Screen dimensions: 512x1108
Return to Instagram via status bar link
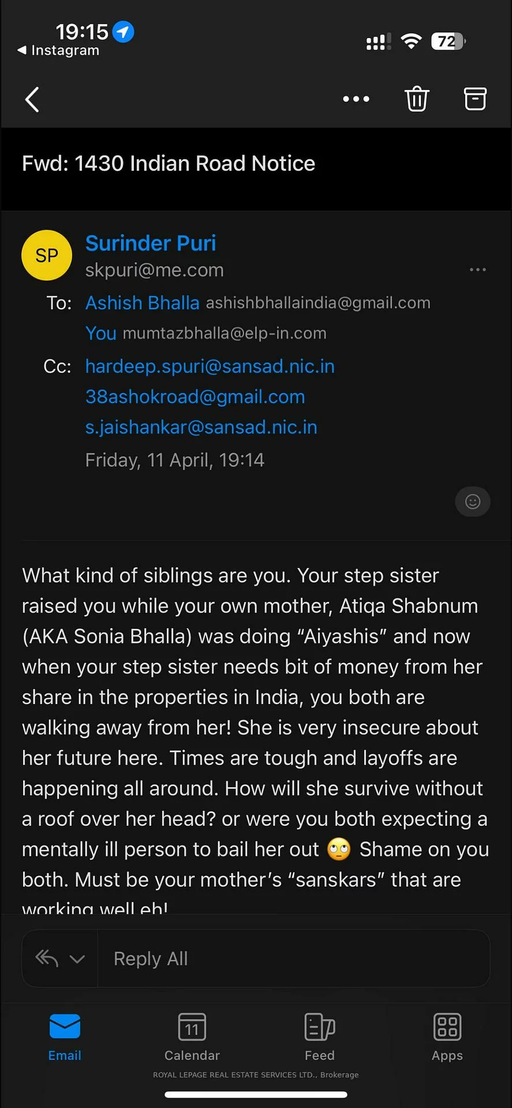pos(59,50)
